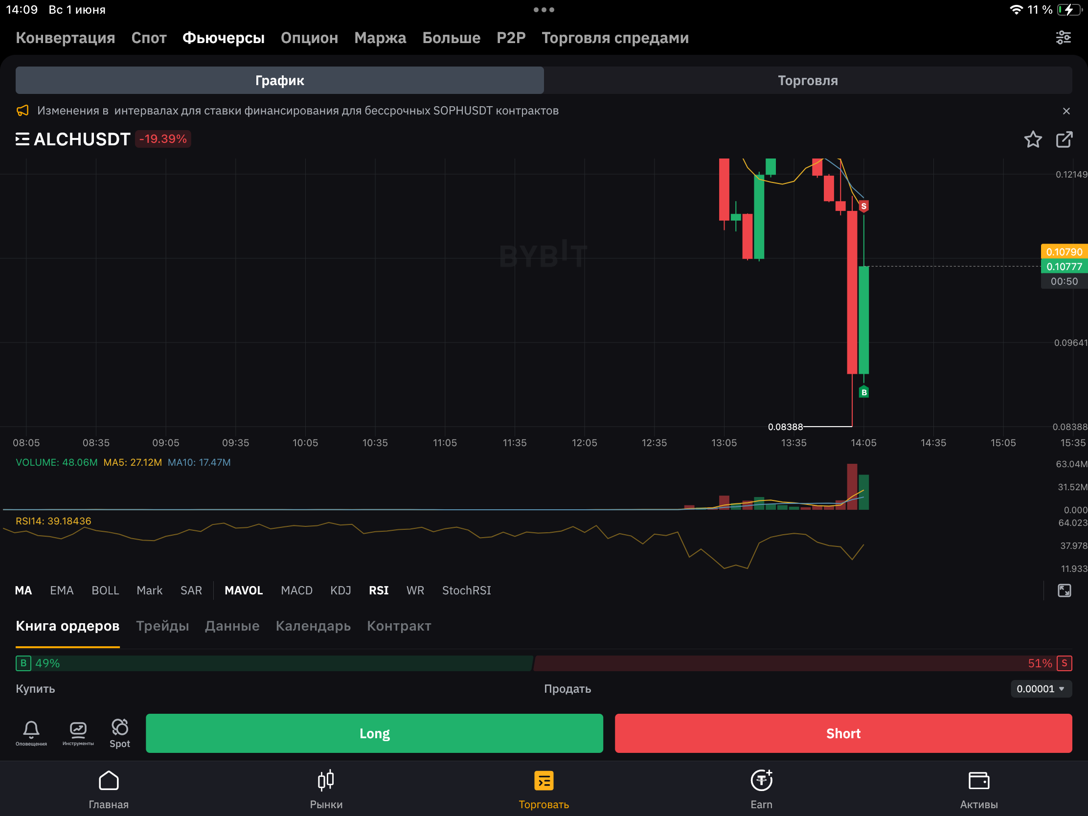Tap the share chart icon
1088x816 pixels.
[x=1064, y=139]
